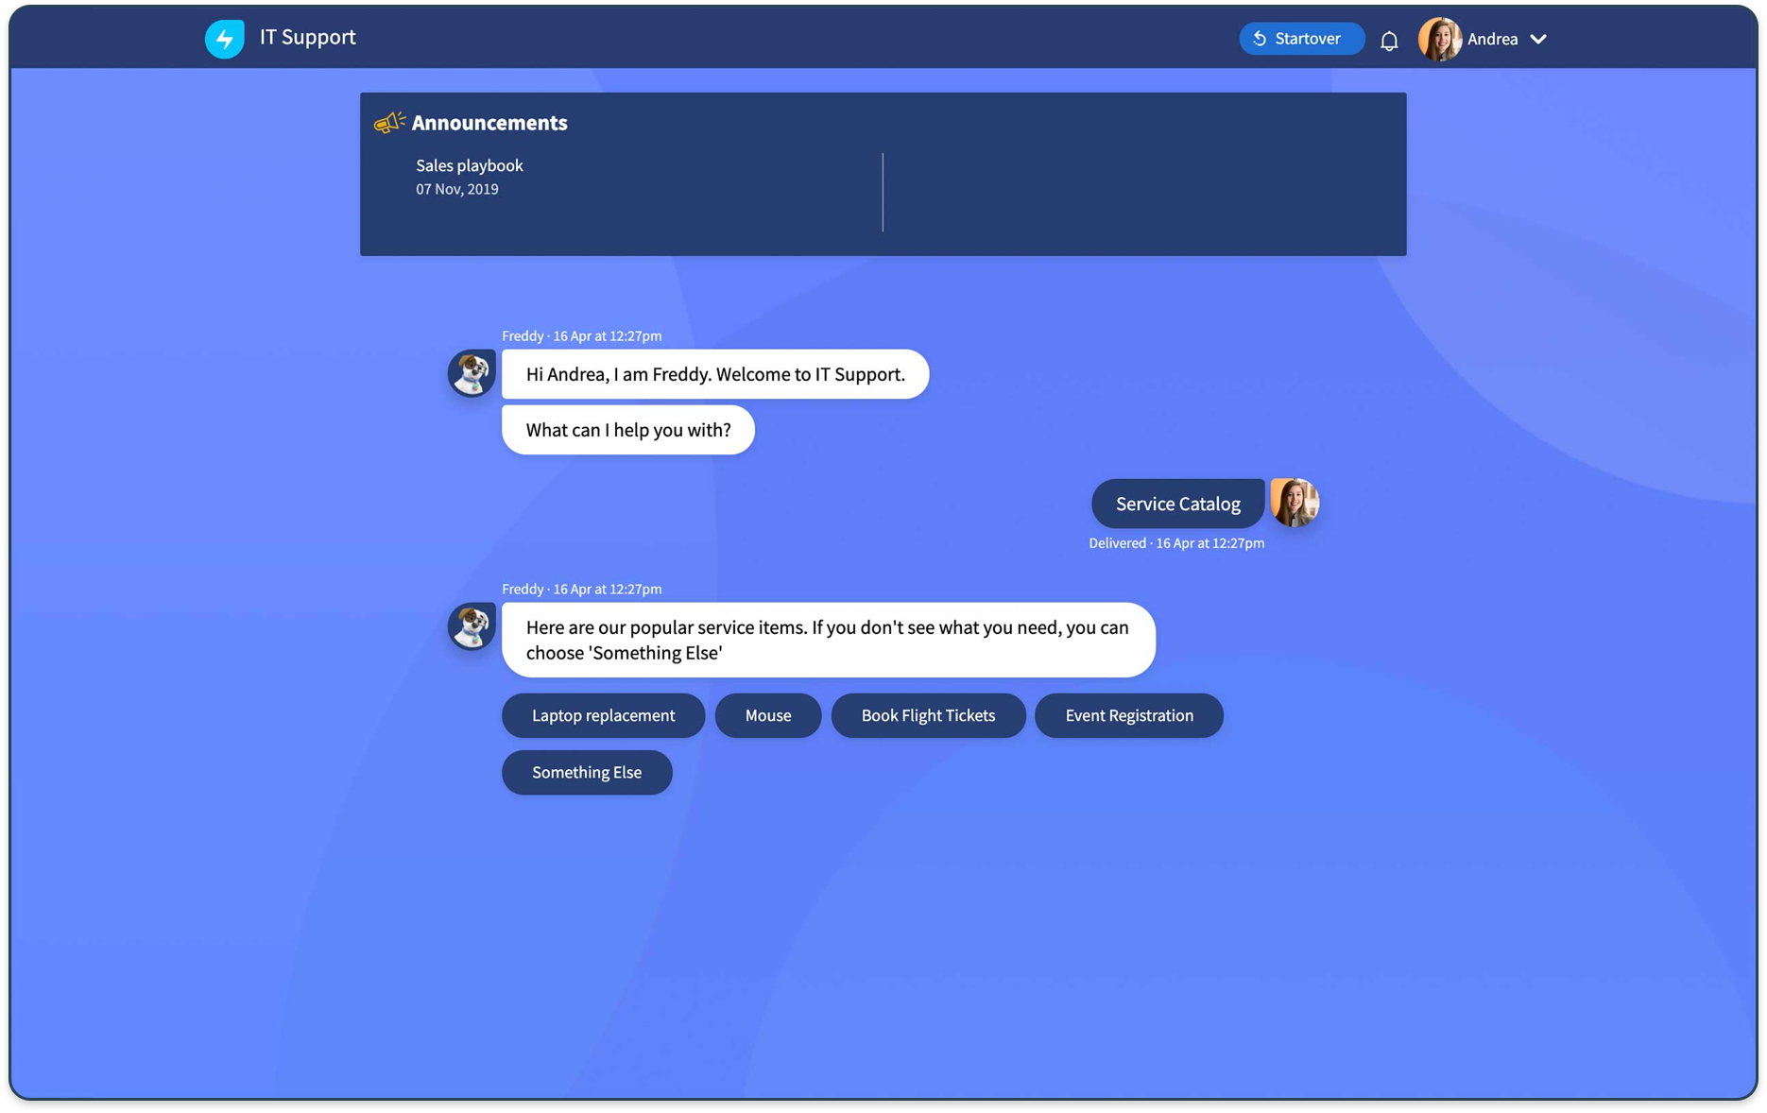The width and height of the screenshot is (1767, 1113).
Task: Choose the Mouse service option
Action: pos(767,715)
